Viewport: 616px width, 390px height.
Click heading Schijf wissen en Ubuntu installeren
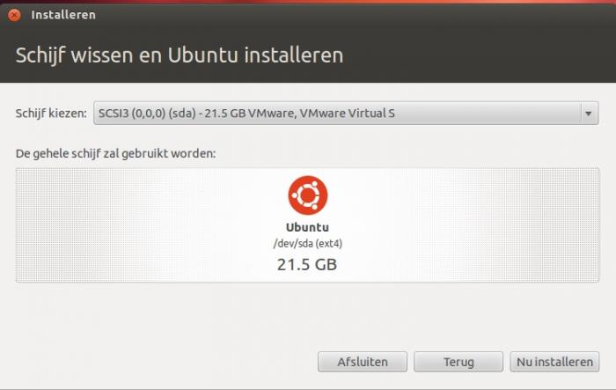point(180,55)
